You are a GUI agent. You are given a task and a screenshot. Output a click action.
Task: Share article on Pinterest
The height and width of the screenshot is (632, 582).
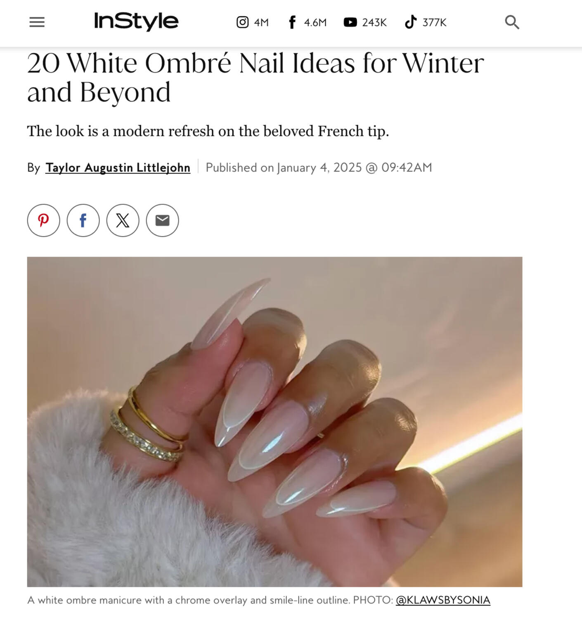pos(43,220)
